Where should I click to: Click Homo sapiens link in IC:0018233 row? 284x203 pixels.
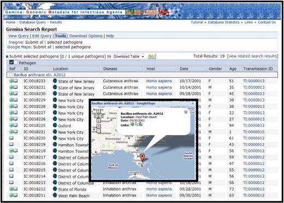(x=159, y=81)
